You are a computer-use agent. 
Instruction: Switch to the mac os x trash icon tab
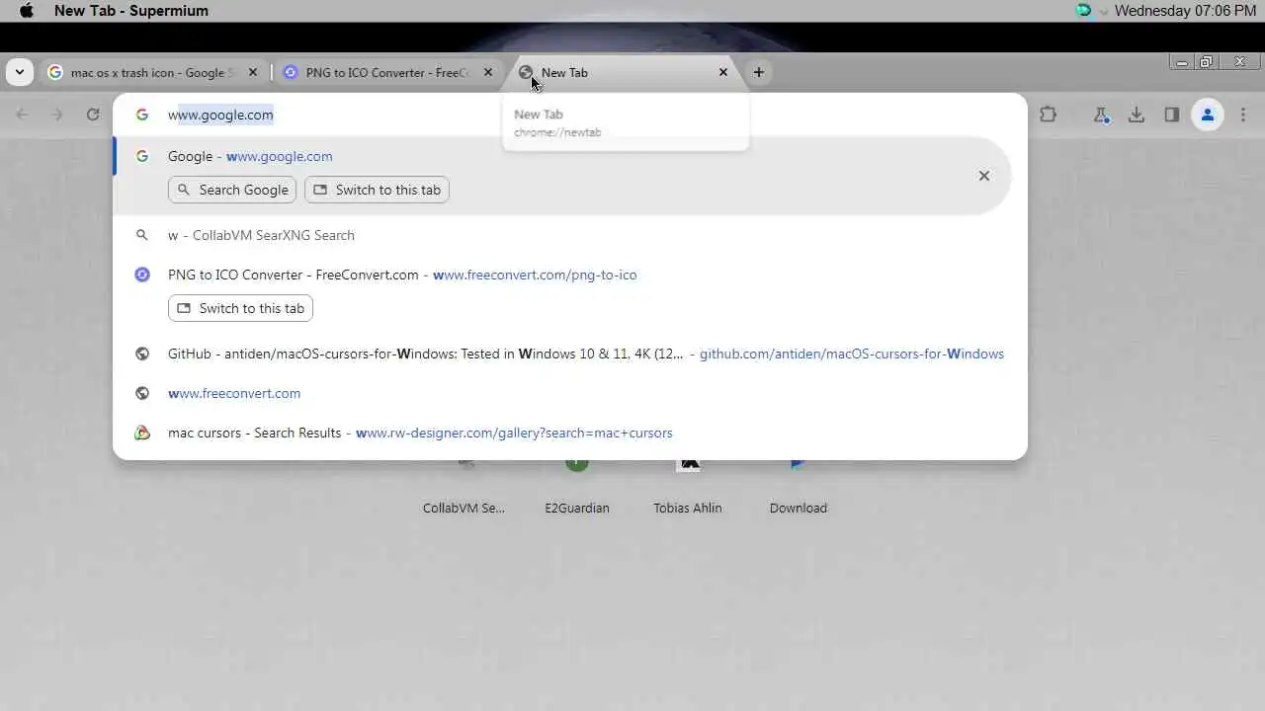(x=152, y=72)
